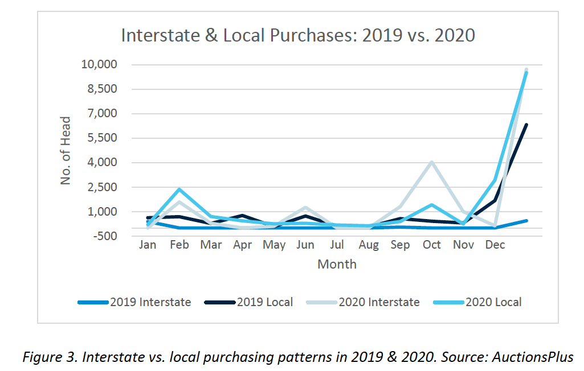Click the 2019 Interstate legend color line
Screen dimensions: 584x371
(x=93, y=303)
